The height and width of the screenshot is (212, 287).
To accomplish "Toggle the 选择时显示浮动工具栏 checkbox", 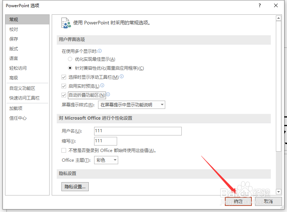I will pos(64,77).
